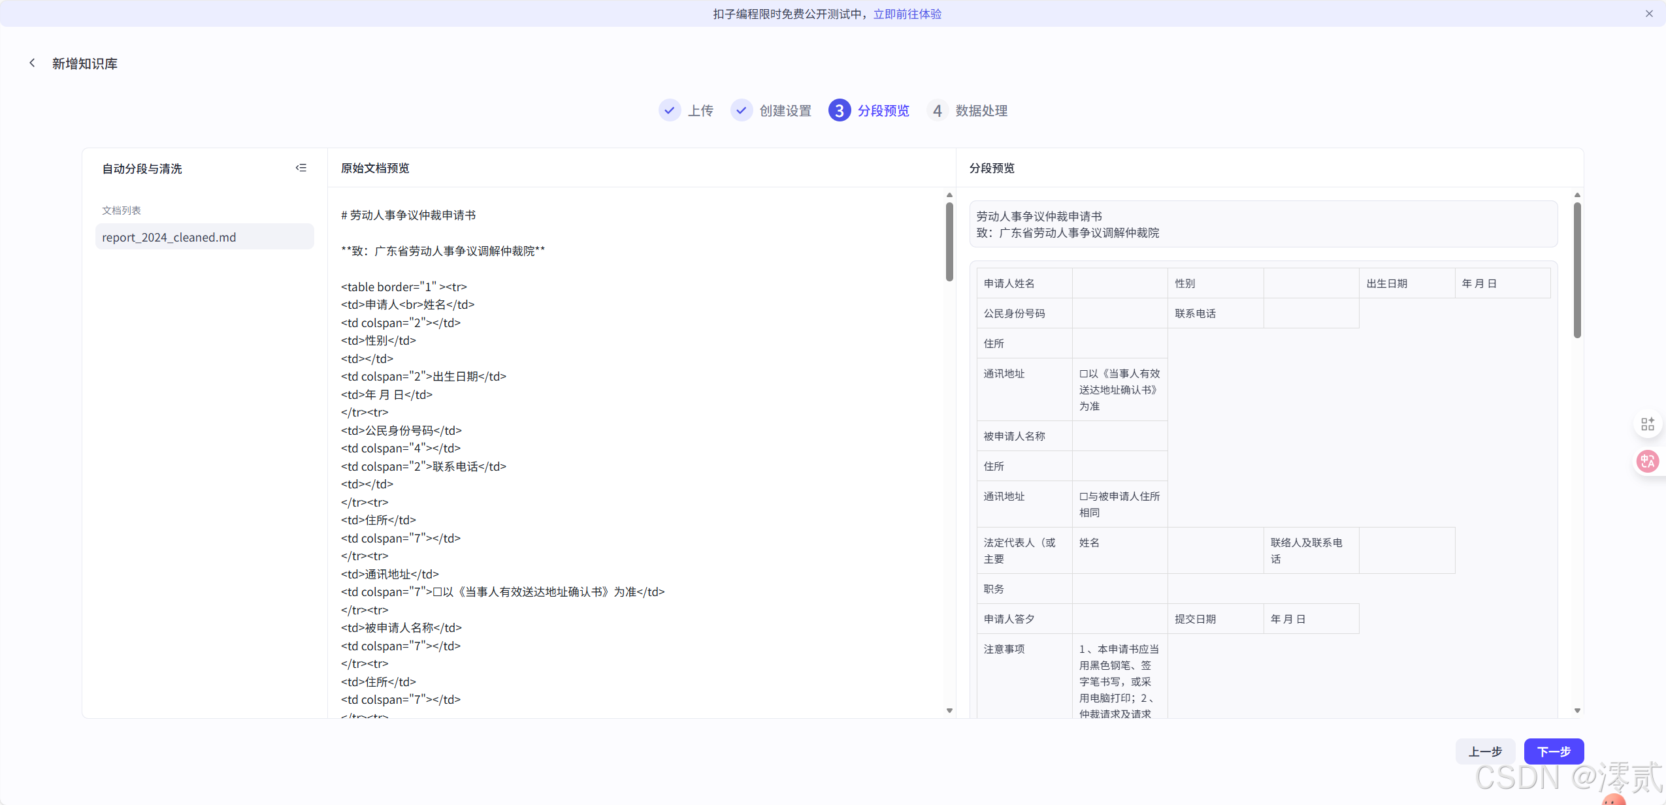Viewport: 1666px width, 805px height.
Task: Open the 立即前往体验 link
Action: pyautogui.click(x=907, y=13)
